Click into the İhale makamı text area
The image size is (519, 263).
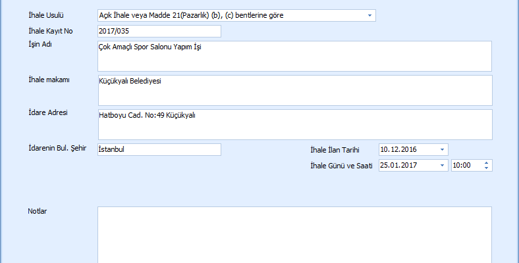(x=294, y=90)
